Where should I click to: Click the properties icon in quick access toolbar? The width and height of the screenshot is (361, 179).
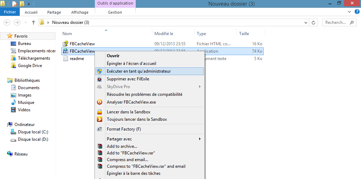coord(14,4)
